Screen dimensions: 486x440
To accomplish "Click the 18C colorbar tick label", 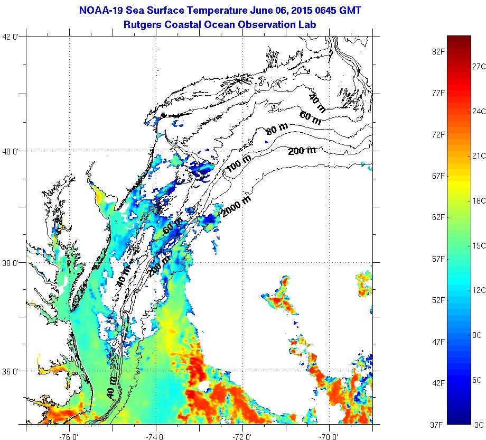I will point(479,201).
